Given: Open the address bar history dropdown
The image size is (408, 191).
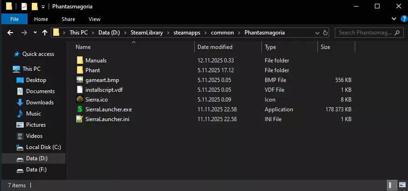Looking at the screenshot, I should click(x=317, y=33).
